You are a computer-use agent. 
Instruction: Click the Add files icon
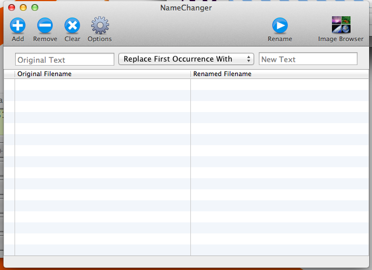[x=17, y=26]
